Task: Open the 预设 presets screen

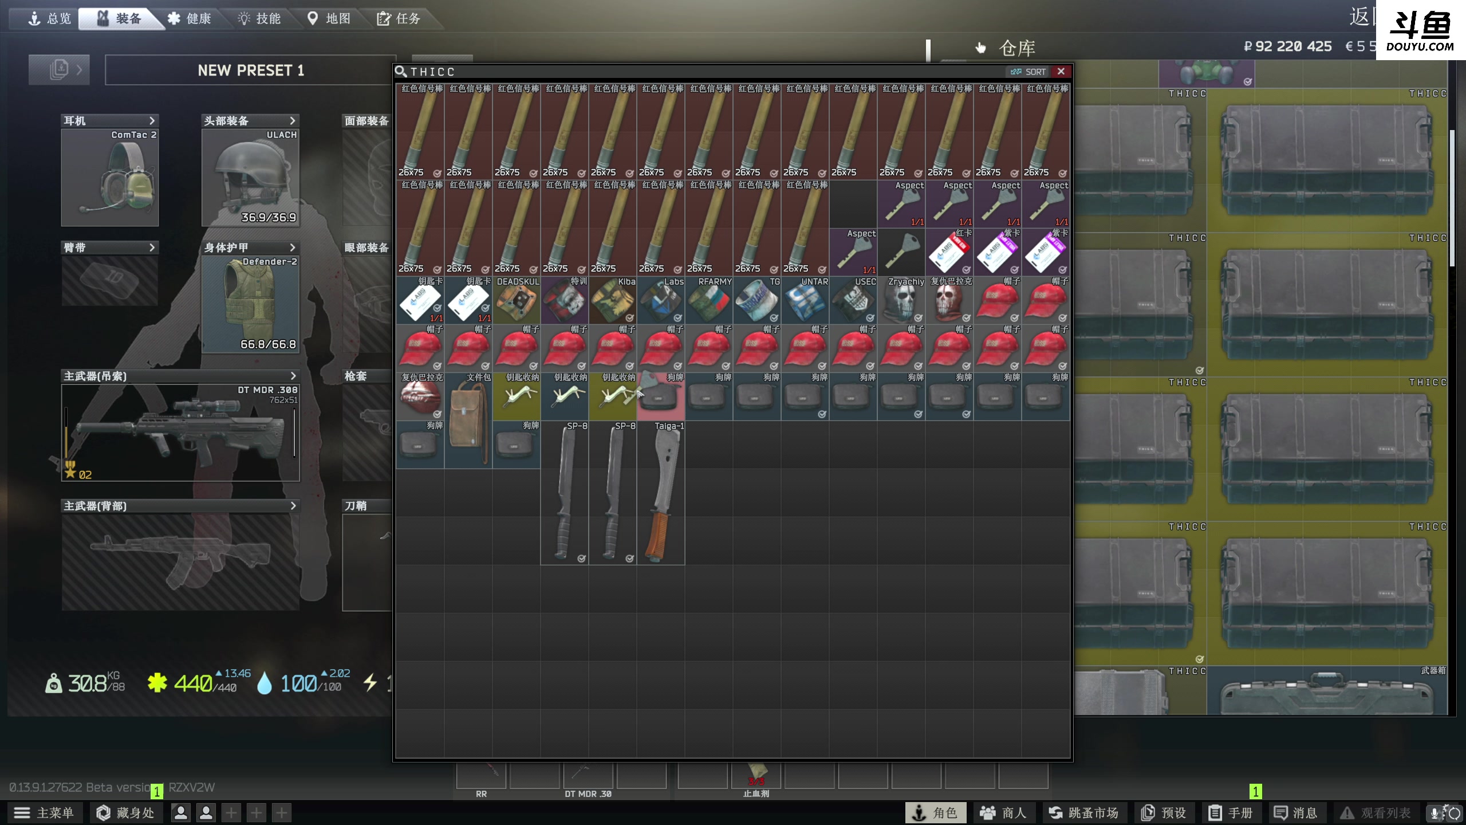Action: tap(1164, 812)
